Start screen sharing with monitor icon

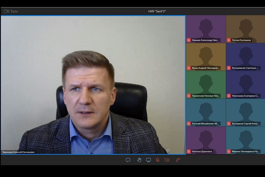point(148,160)
